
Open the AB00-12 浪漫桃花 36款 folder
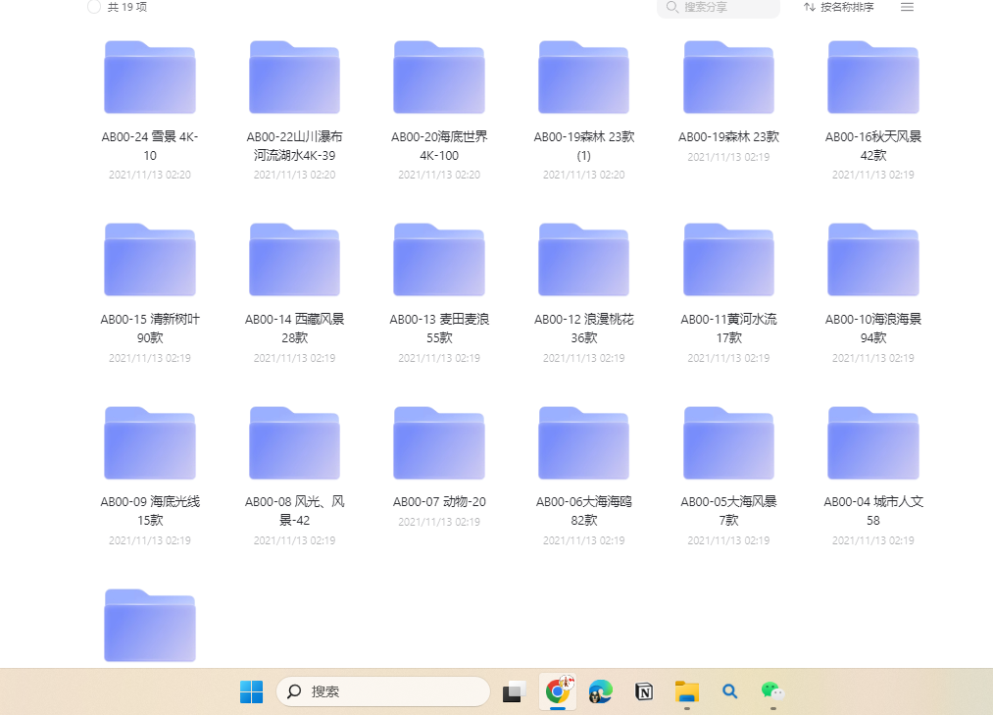click(583, 261)
